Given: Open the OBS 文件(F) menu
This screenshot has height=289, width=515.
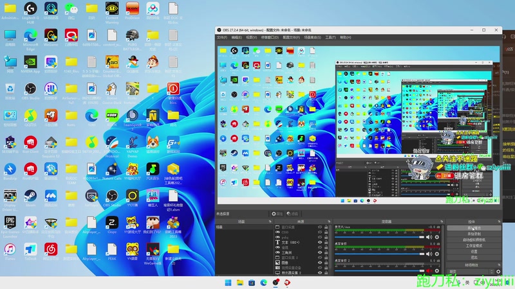Looking at the screenshot, I should [221, 37].
